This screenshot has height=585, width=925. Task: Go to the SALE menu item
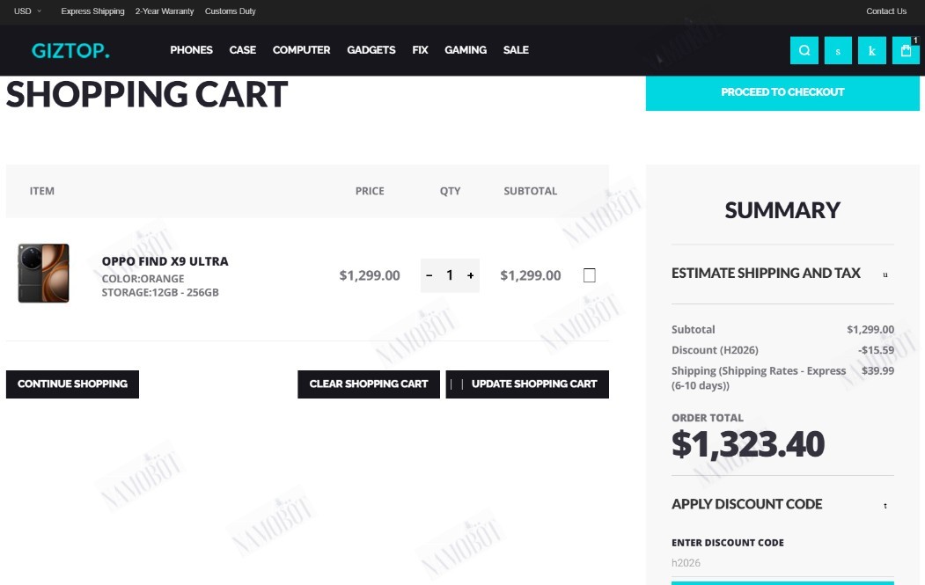click(x=516, y=50)
